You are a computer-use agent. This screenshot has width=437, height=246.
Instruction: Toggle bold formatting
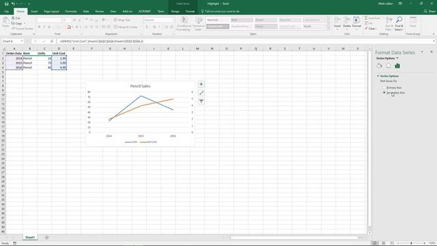click(39, 27)
